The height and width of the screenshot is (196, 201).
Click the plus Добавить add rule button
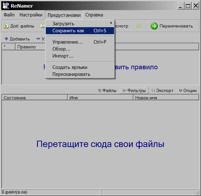coord(17,39)
